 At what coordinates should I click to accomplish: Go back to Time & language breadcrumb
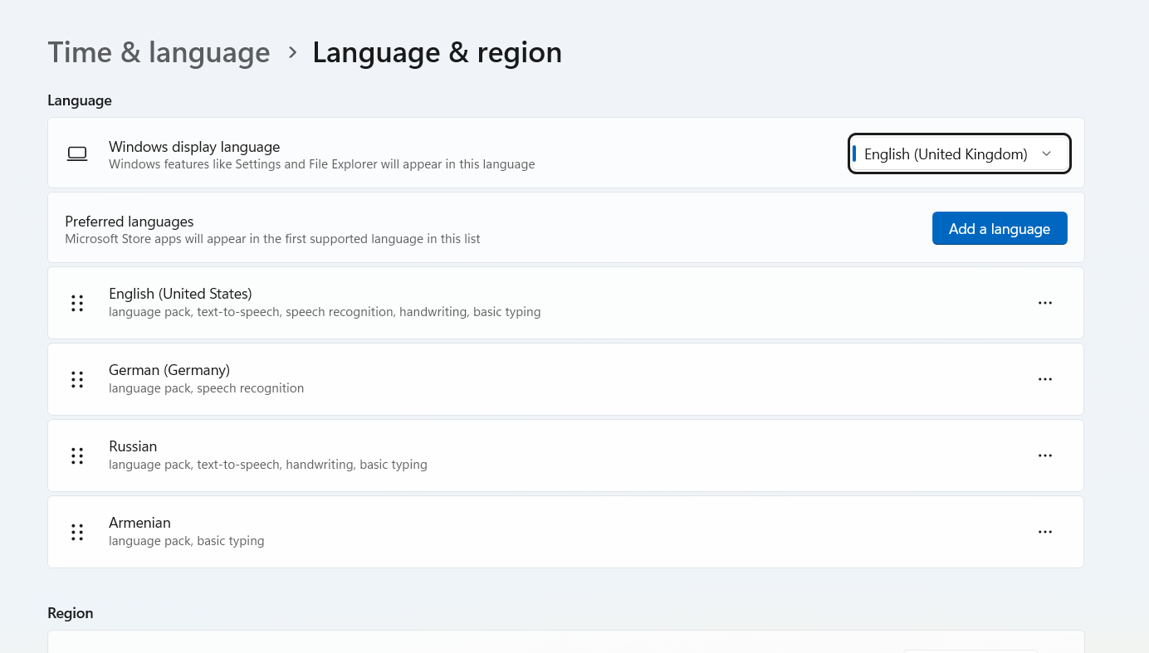[x=159, y=52]
